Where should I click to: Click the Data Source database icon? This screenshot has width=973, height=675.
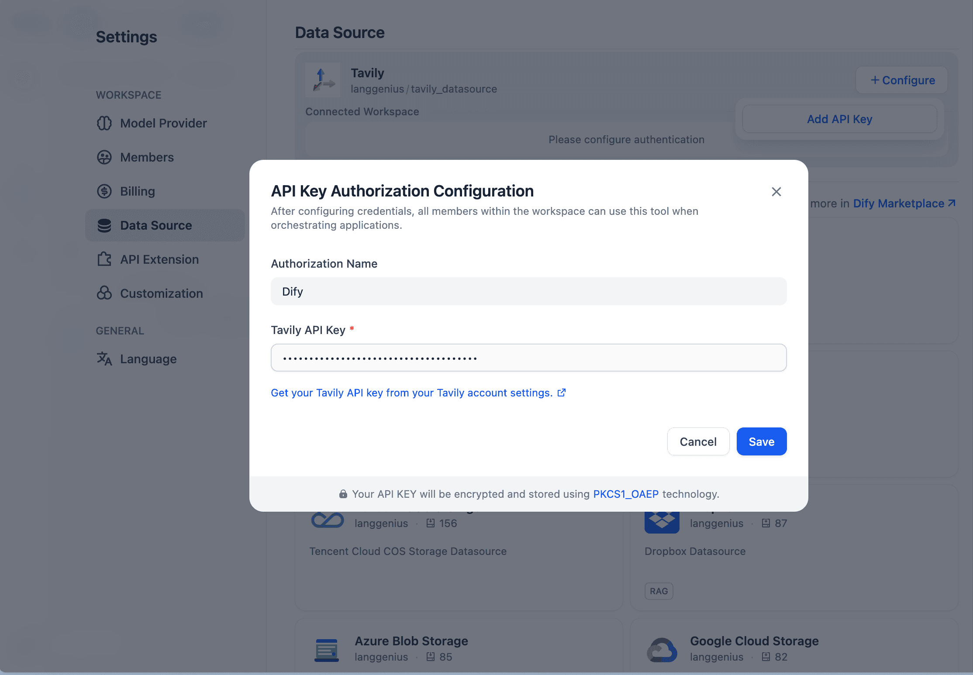104,225
